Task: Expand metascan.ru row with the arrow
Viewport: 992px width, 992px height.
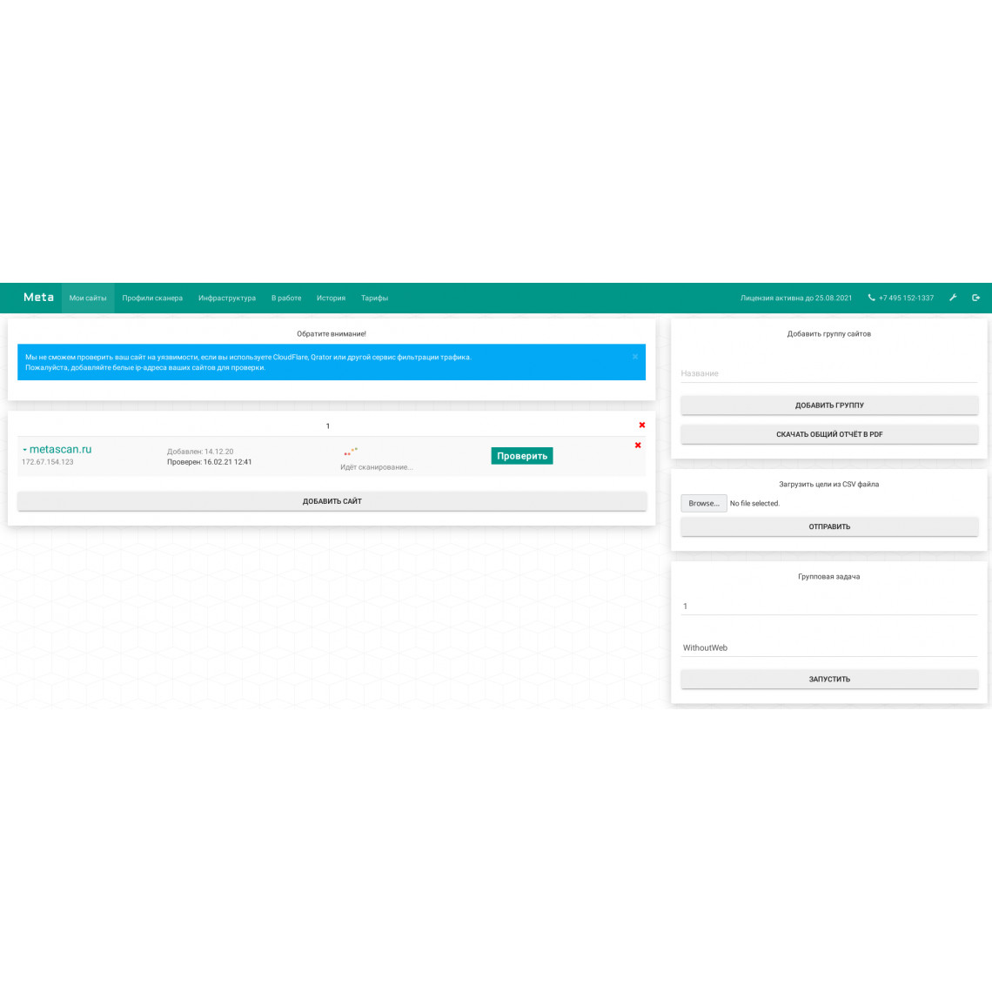Action: coord(24,450)
